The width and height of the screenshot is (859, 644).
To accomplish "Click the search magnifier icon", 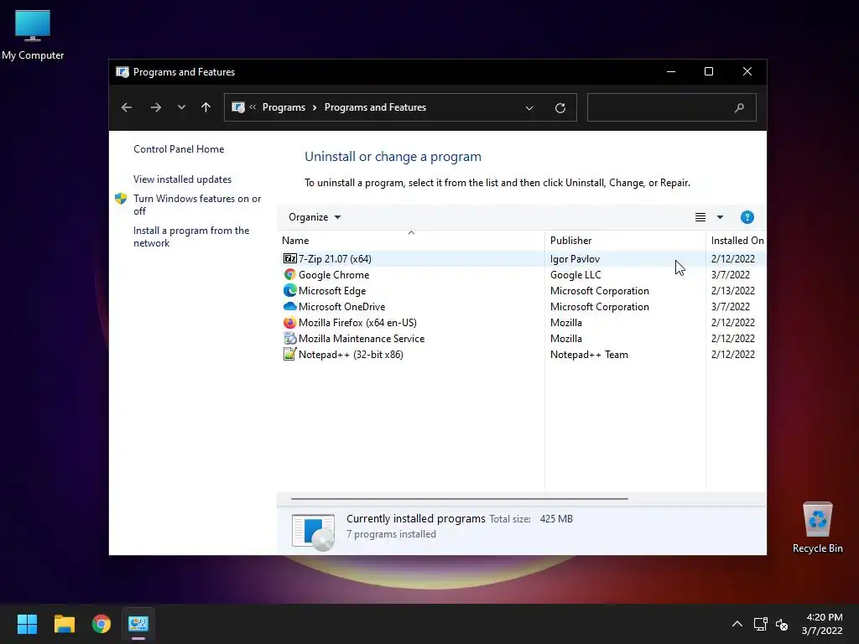I will tap(739, 108).
